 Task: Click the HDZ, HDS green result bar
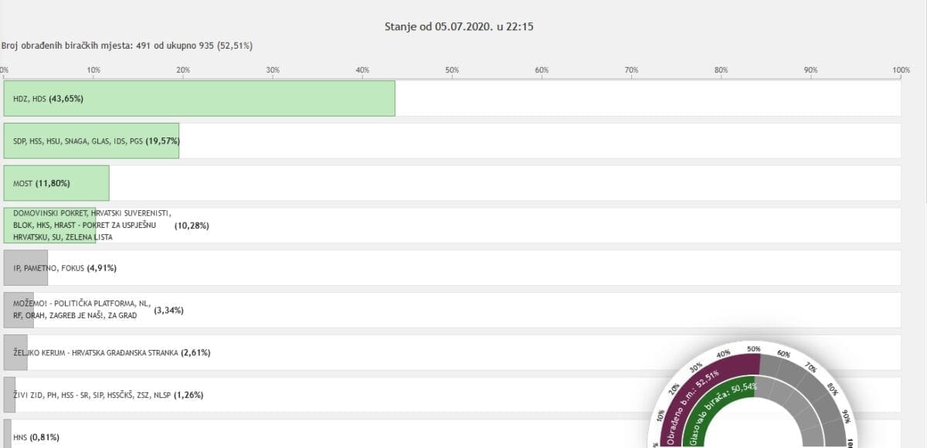click(199, 99)
